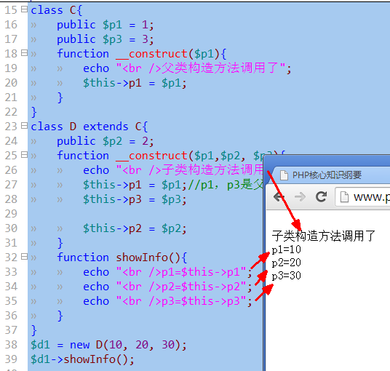The height and width of the screenshot is (371, 390).
Task: Collapse the fold marker at line 23
Action: coord(24,126)
